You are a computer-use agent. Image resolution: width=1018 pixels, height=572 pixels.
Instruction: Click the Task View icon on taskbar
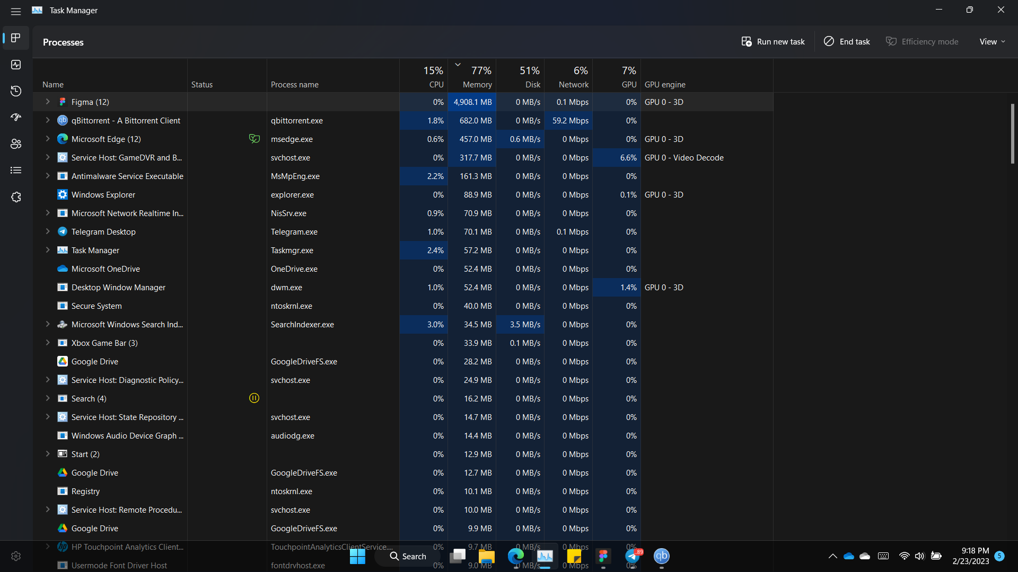458,556
